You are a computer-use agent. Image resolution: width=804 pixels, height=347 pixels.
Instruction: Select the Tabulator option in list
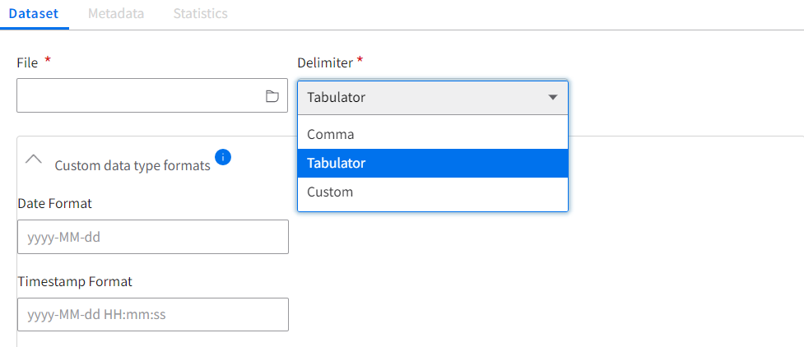pyautogui.click(x=433, y=163)
